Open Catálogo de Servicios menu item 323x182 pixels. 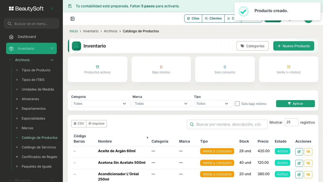point(39,147)
